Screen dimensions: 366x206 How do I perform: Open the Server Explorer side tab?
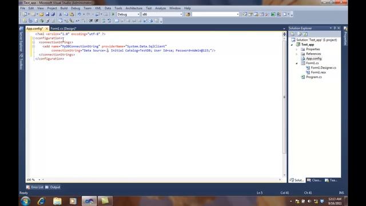click(x=21, y=39)
